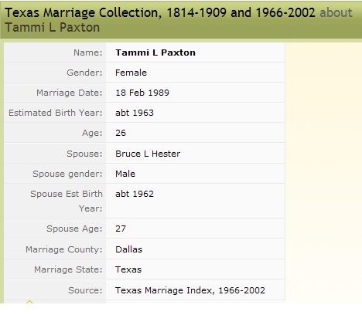Click the Texas Marriage Collection header title
This screenshot has width=362, height=315.
(160, 12)
